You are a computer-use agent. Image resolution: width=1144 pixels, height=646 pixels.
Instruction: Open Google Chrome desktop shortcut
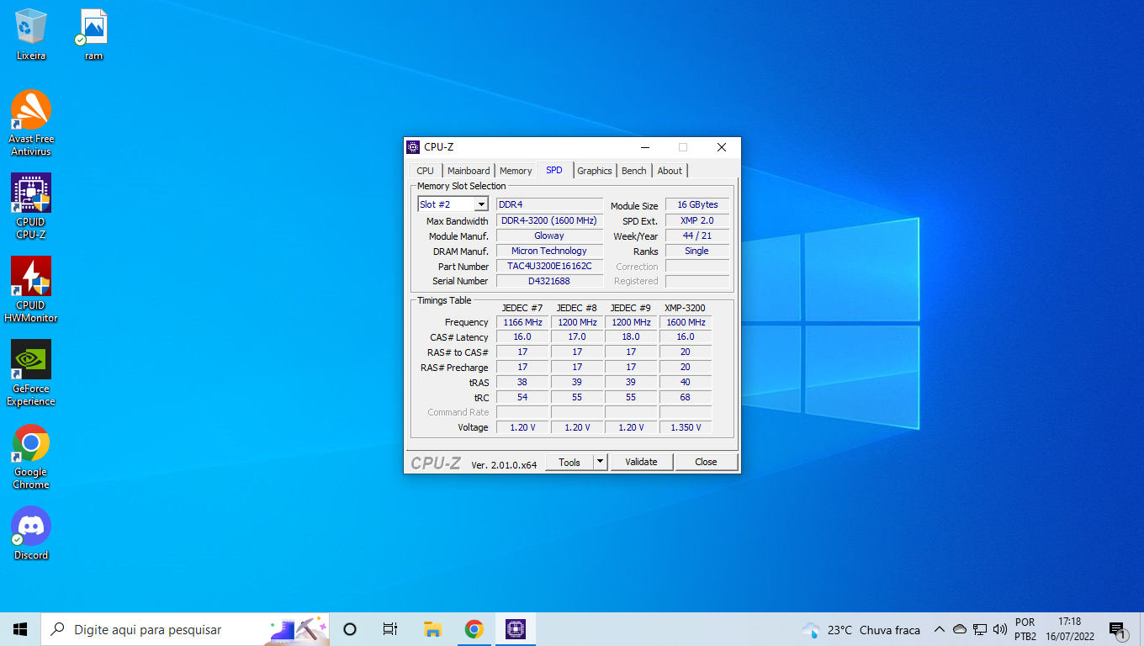[x=31, y=456]
